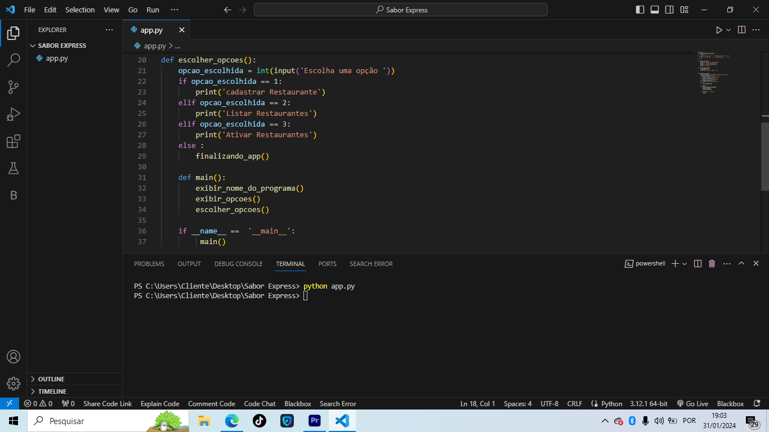Go forward using navigation arrow
This screenshot has width=769, height=432.
pos(242,10)
